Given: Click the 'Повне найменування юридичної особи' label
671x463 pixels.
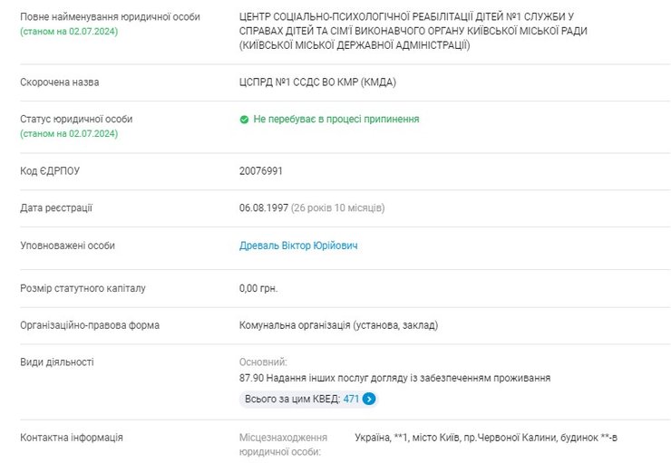Looking at the screenshot, I should pyautogui.click(x=111, y=17).
